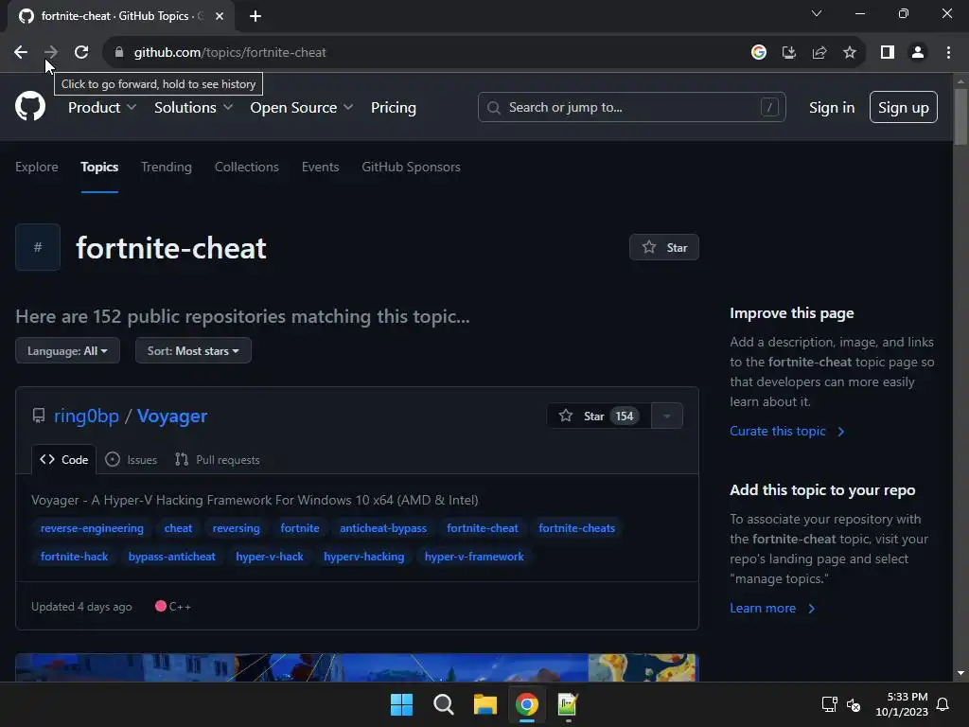Bookmark this tab star icon

[850, 53]
